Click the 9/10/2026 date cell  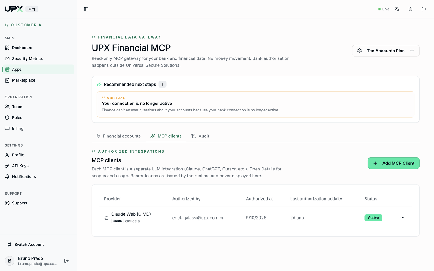point(256,218)
